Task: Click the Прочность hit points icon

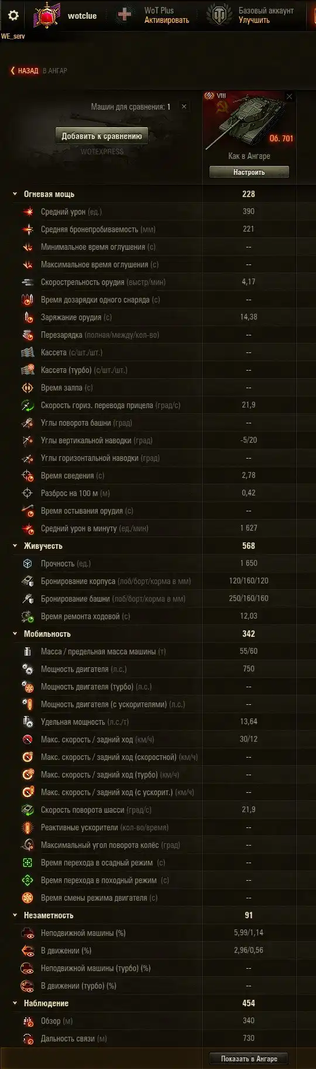Action: pyautogui.click(x=28, y=564)
